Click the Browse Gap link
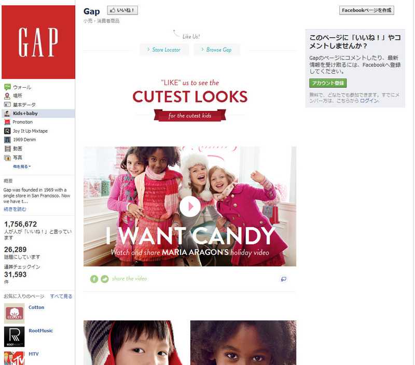The height and width of the screenshot is (365, 415). click(217, 50)
